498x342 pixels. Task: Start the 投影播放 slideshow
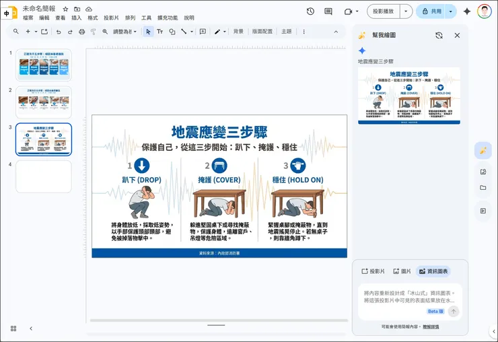click(x=384, y=11)
